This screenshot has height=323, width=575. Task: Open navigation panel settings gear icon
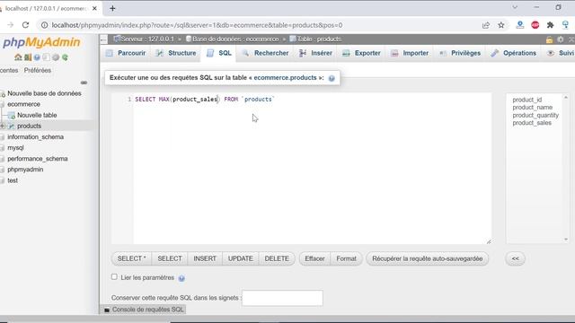tap(56, 57)
